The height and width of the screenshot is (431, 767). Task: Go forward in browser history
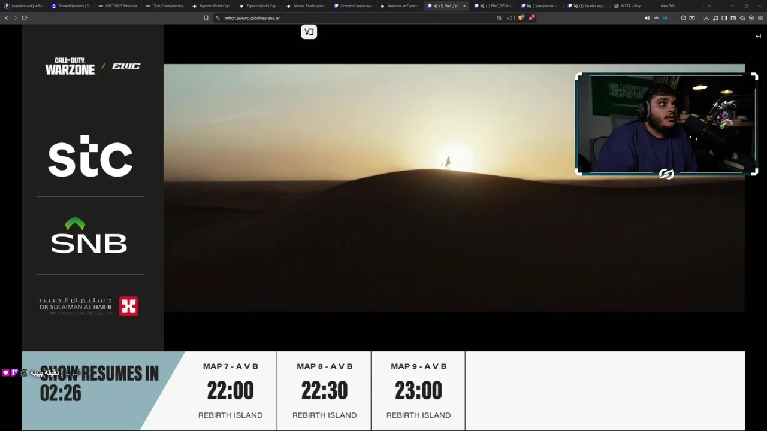(15, 18)
